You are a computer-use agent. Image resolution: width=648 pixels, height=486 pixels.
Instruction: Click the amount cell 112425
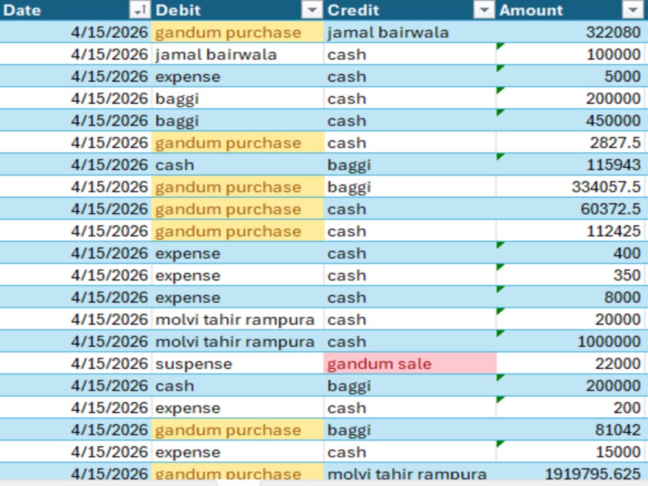(x=571, y=231)
